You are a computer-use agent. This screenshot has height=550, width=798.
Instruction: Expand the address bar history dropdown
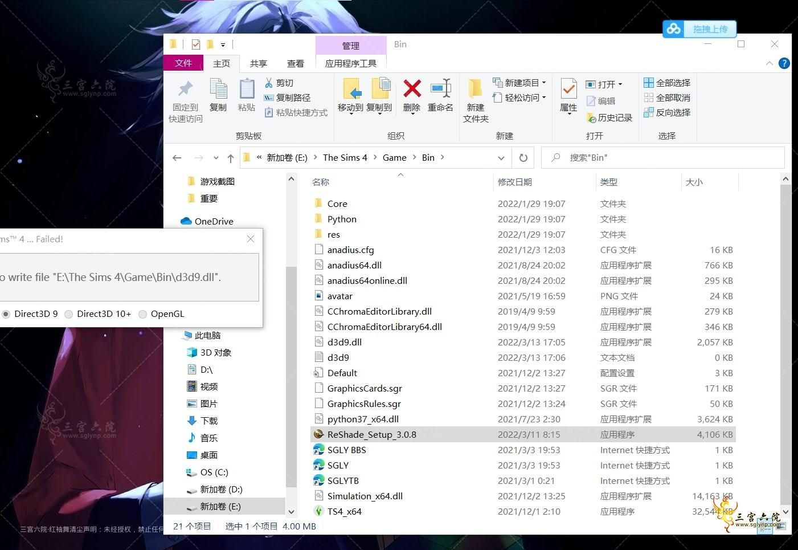(501, 158)
